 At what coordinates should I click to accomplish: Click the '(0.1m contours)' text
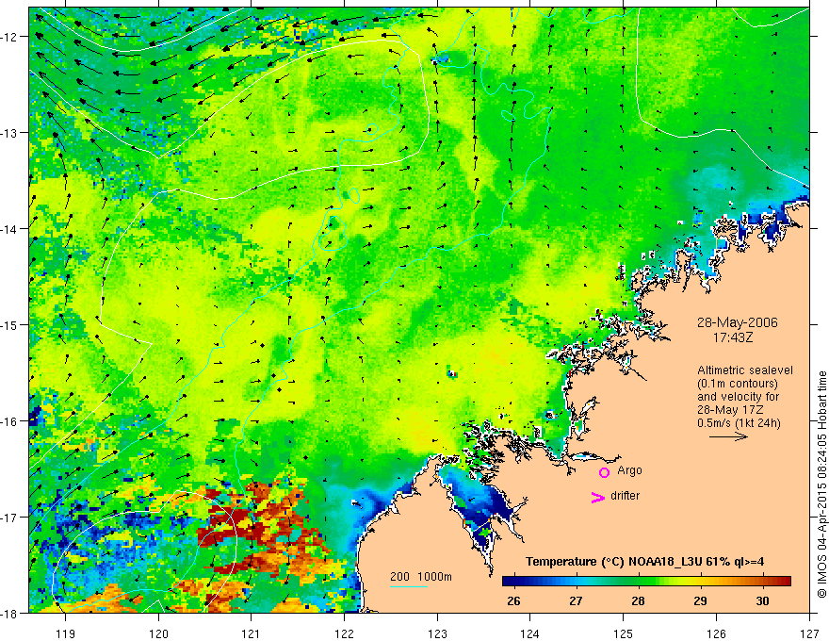738,384
